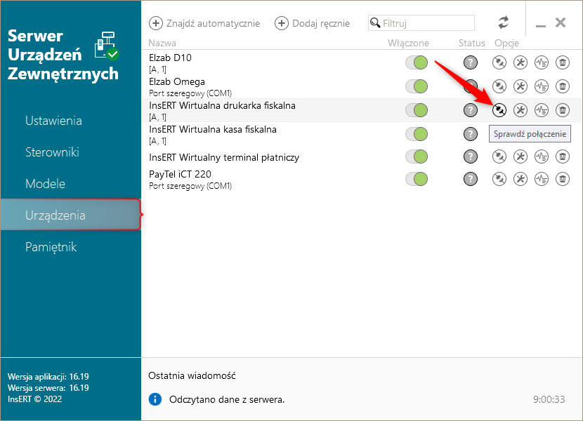583x421 pixels.
Task: Select the Elzab D10 device name
Action: [x=170, y=58]
